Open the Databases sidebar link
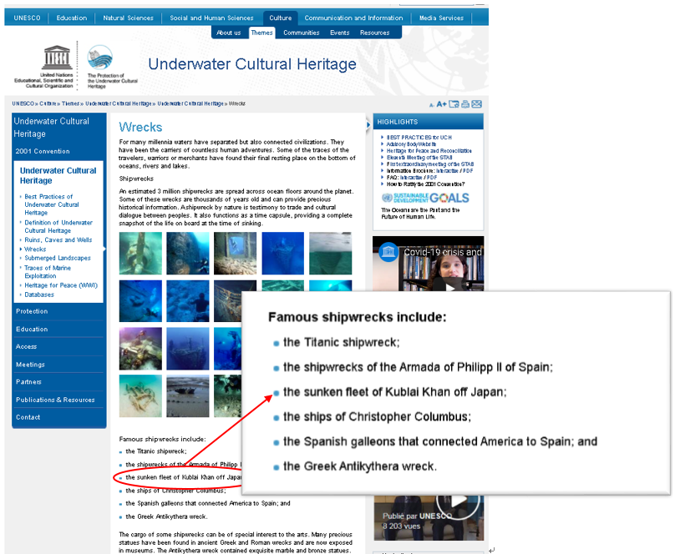 coord(39,295)
